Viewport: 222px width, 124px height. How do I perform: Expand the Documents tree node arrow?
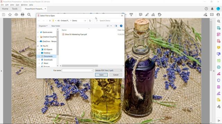[39, 56]
